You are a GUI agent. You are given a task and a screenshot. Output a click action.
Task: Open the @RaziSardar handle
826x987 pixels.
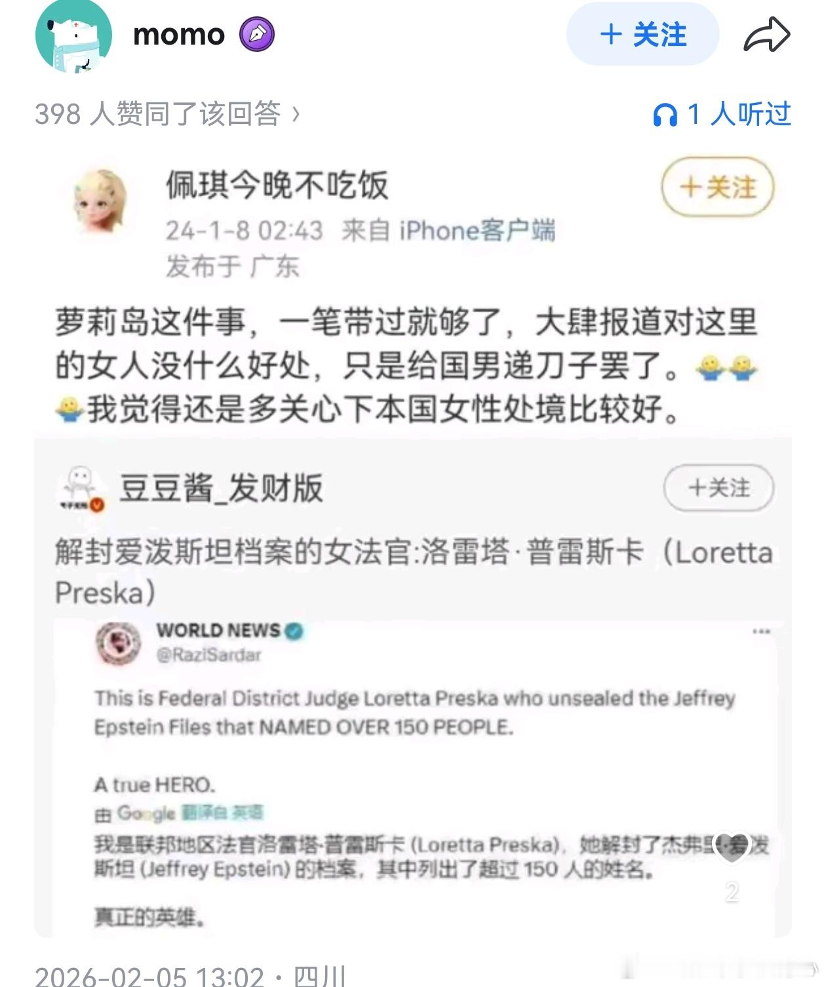click(x=208, y=655)
